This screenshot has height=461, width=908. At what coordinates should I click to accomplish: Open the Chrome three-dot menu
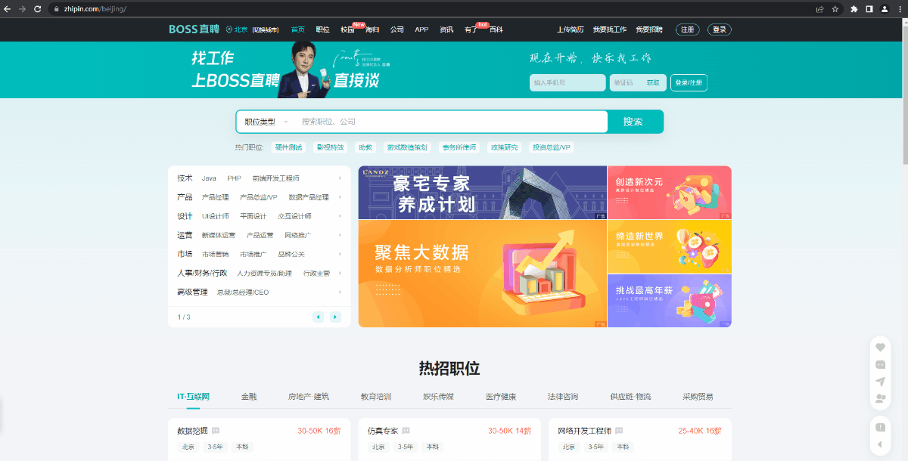click(x=899, y=9)
